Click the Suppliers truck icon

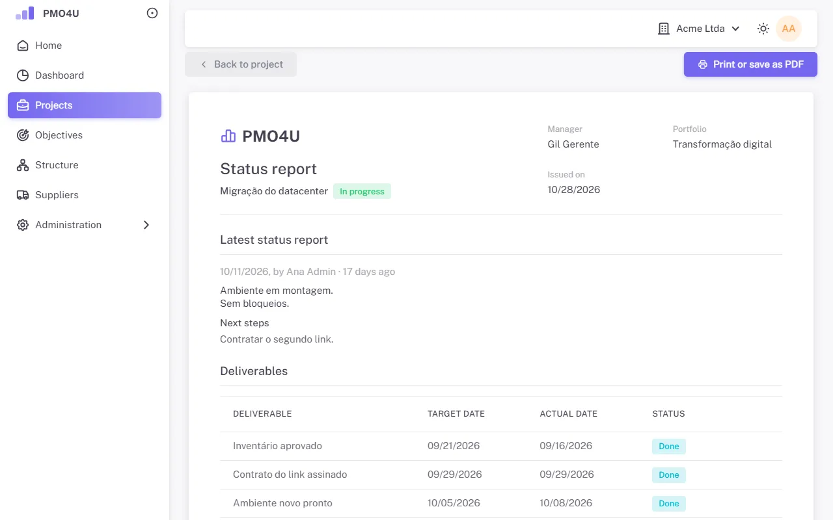pos(23,195)
